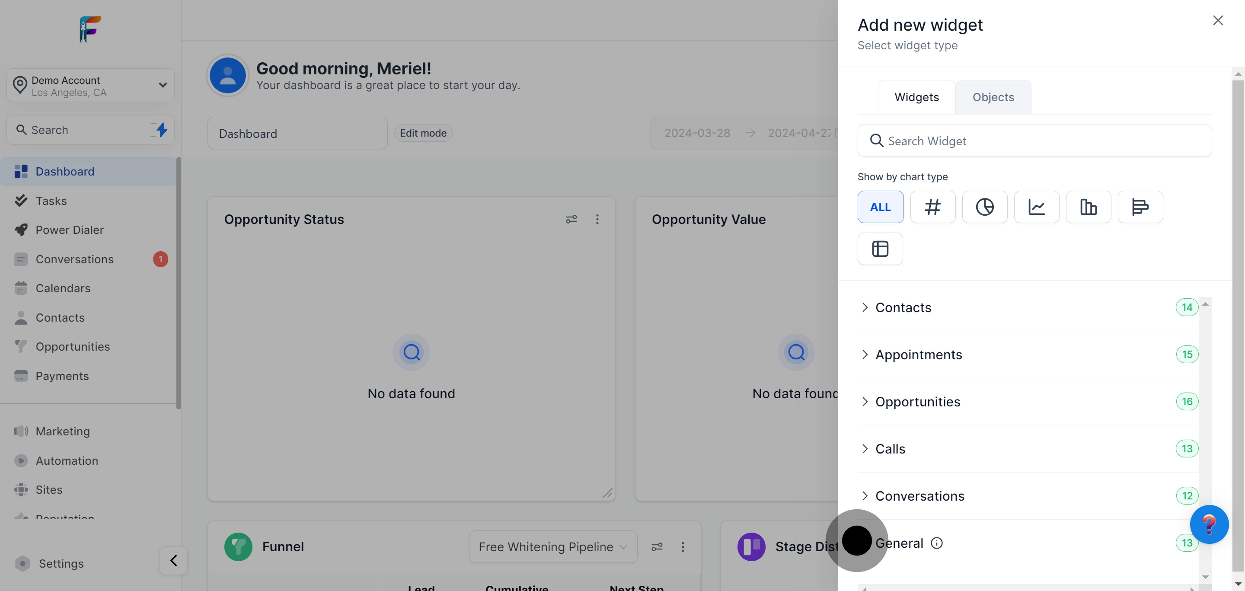Filter widgets by horizontal bar chart type
This screenshot has width=1245, height=591.
point(1140,207)
